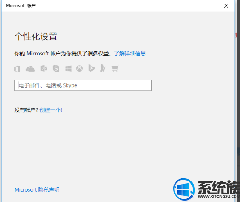
Task: Click the Bing icon
Action: tap(91, 68)
